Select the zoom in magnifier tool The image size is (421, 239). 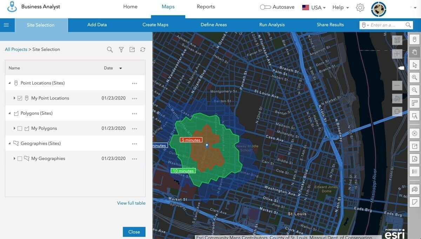[x=414, y=78]
